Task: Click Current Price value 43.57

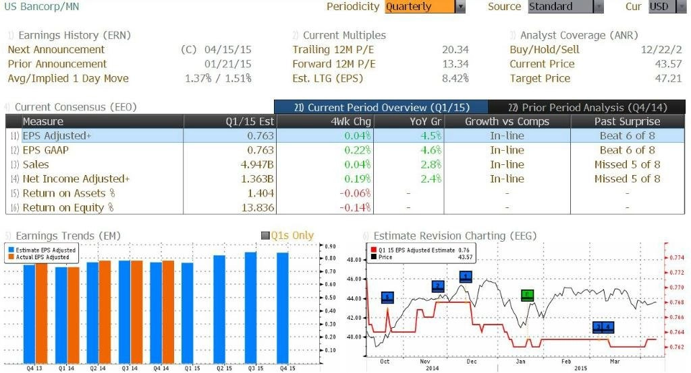Action: pyautogui.click(x=668, y=64)
